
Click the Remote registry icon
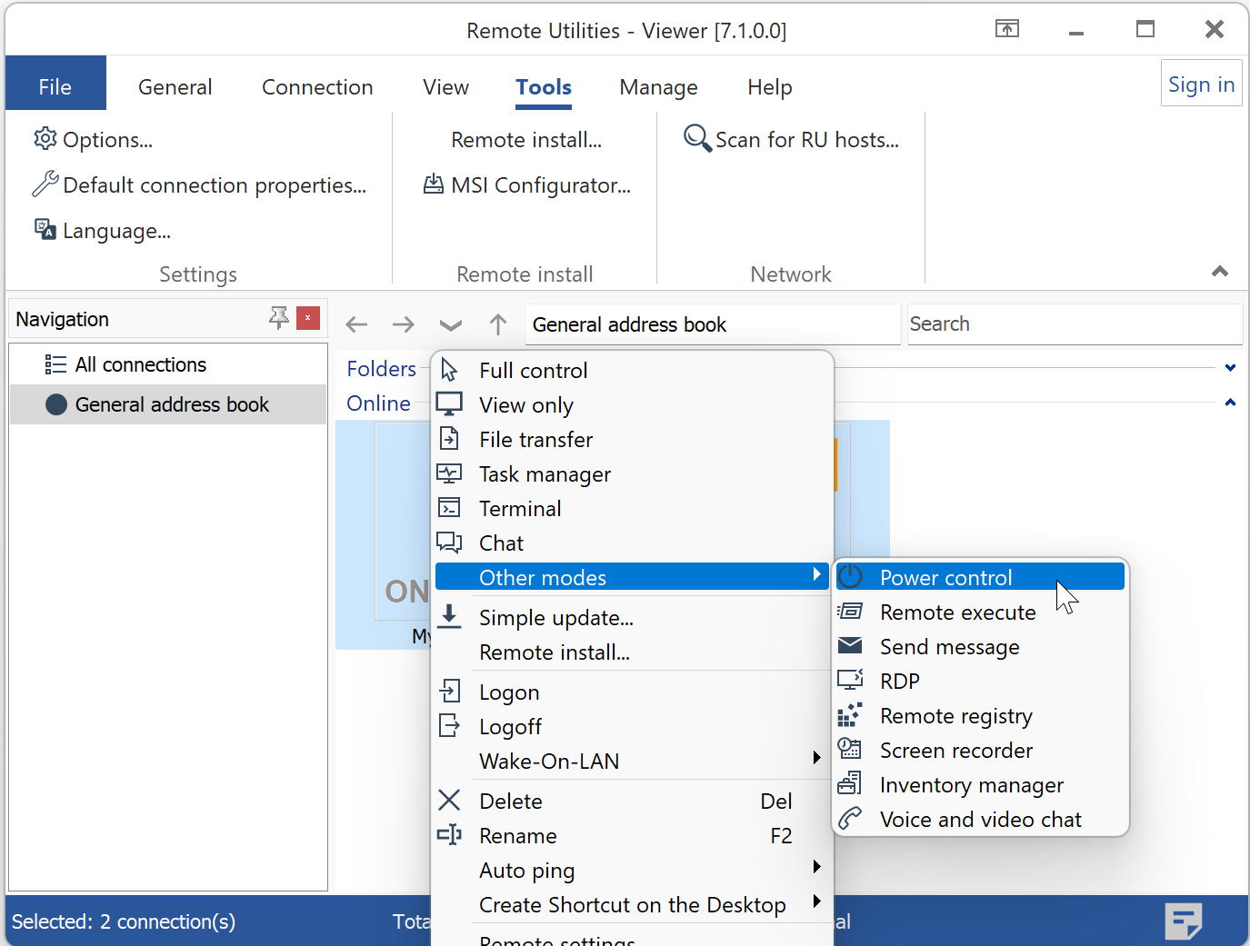coord(849,715)
